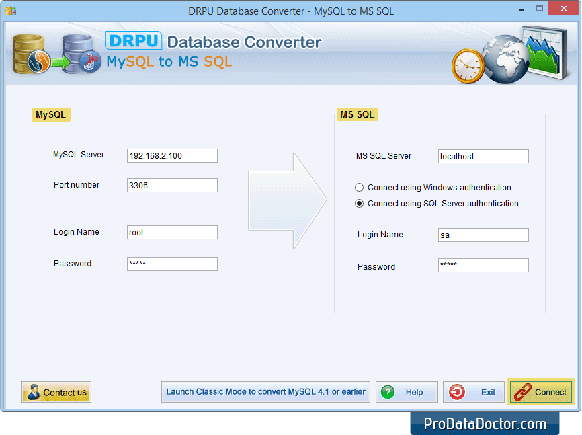Click the clock icon in the banner
This screenshot has width=582, height=435.
(x=467, y=66)
